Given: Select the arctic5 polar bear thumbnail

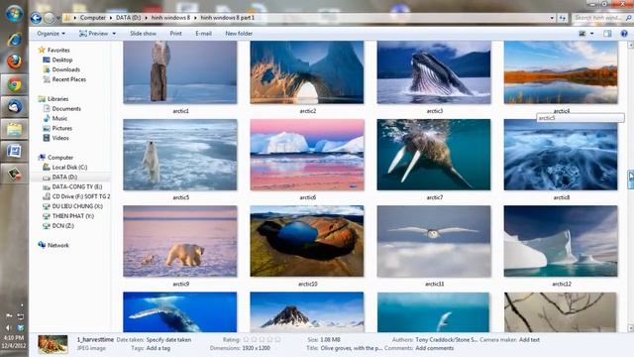Looking at the screenshot, I should tap(180, 155).
